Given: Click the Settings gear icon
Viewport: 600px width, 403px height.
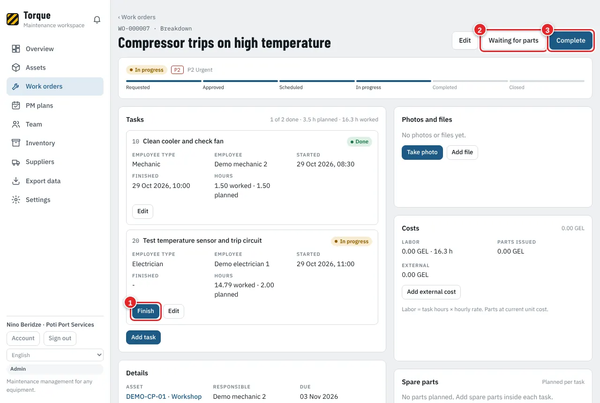Looking at the screenshot, I should [x=16, y=200].
